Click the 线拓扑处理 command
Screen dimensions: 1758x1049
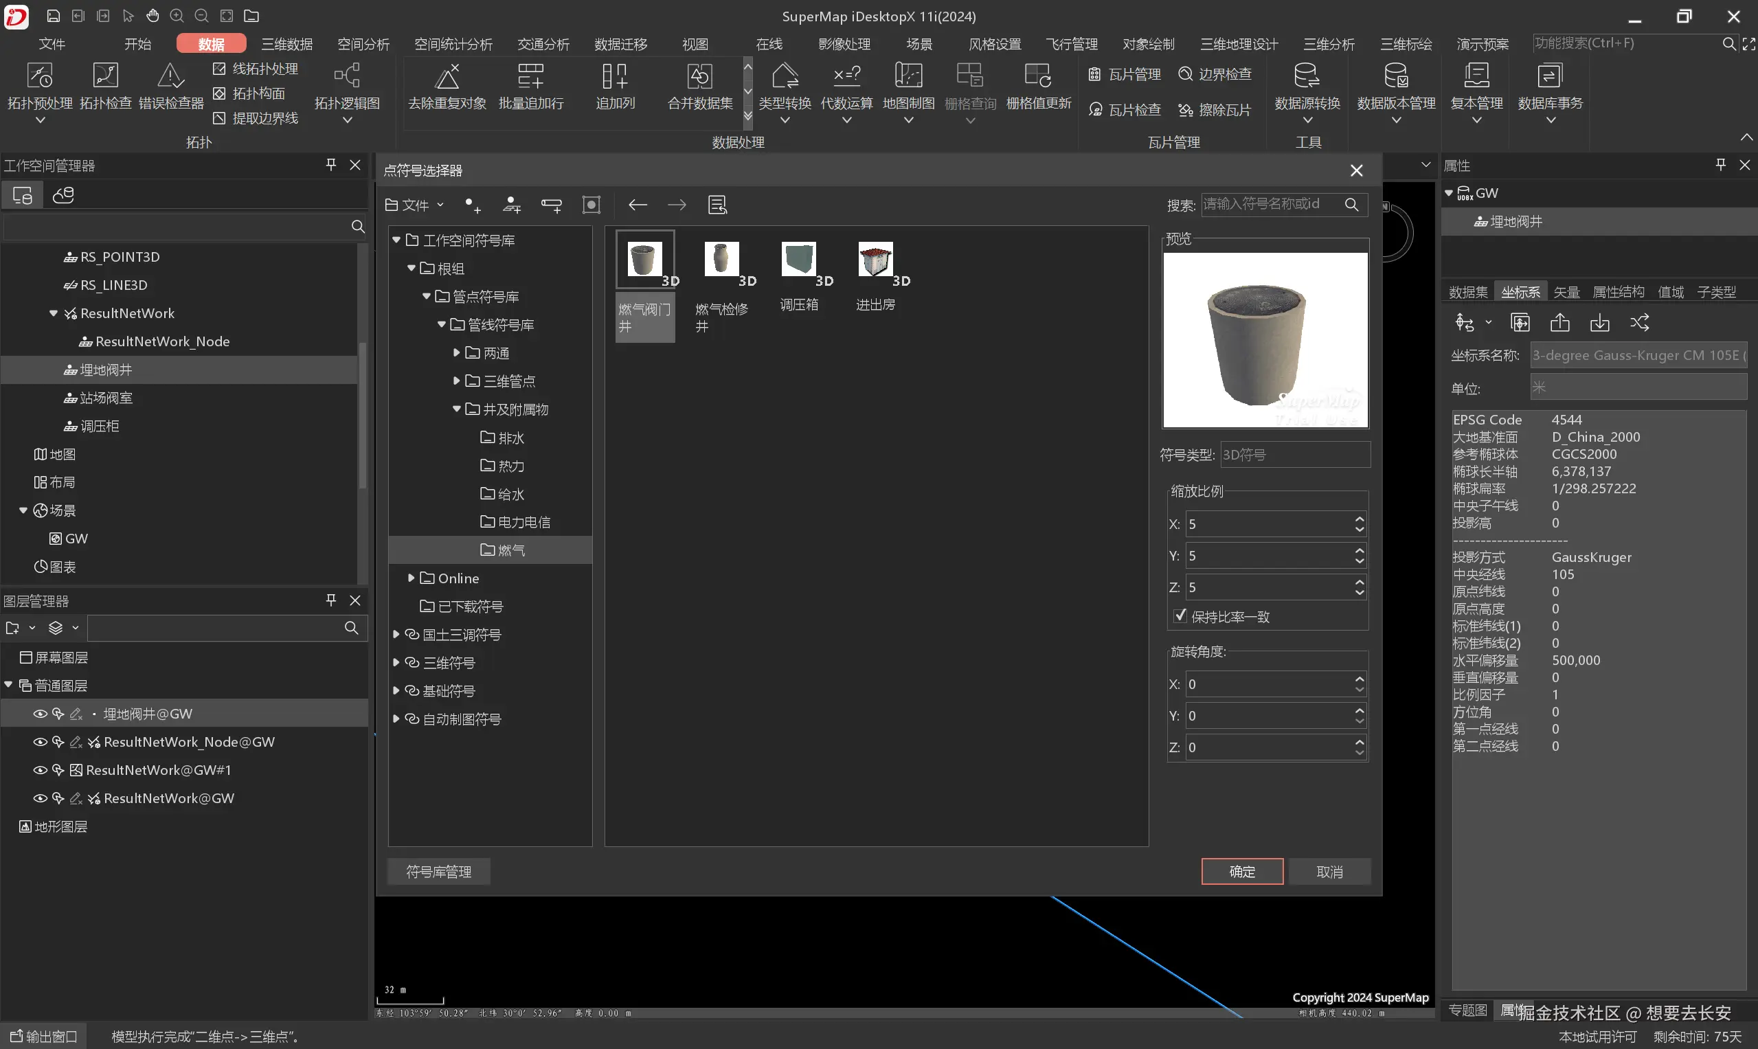pyautogui.click(x=256, y=69)
